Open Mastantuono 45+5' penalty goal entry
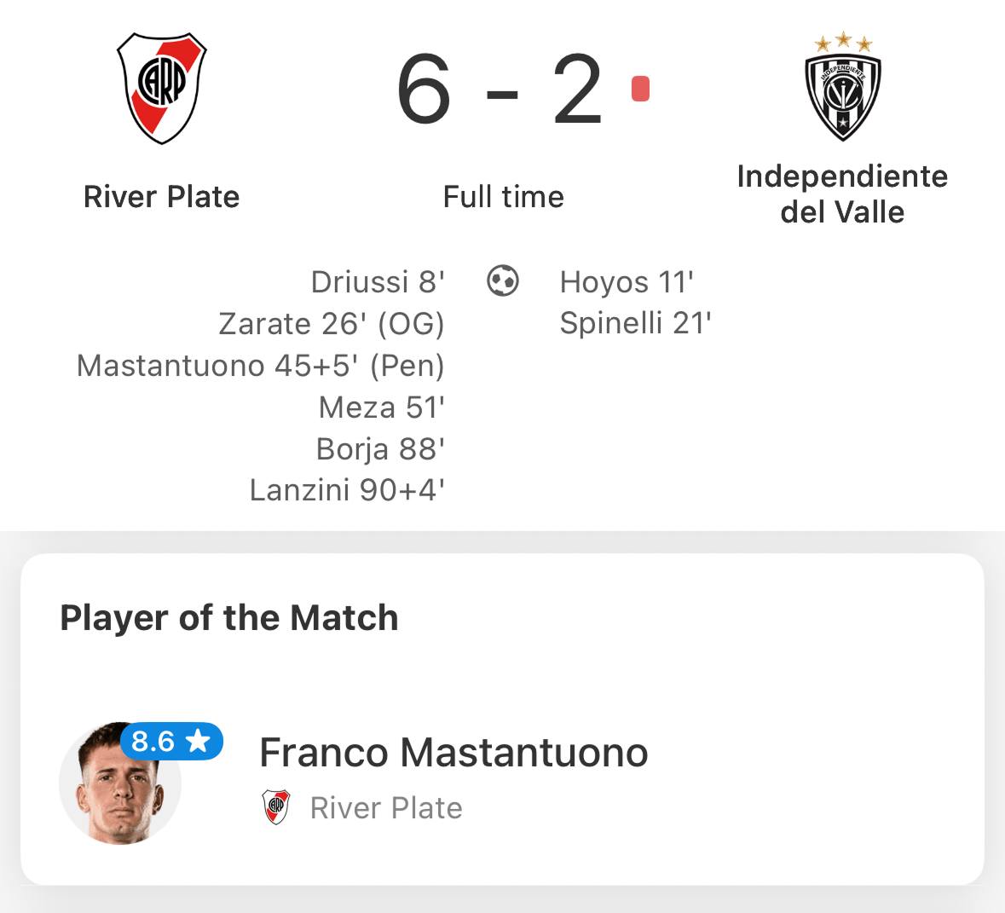Image resolution: width=1005 pixels, height=913 pixels. 260,366
